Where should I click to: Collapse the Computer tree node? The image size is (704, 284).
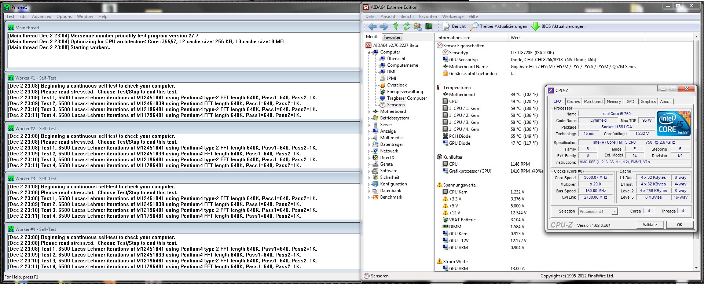click(x=369, y=52)
